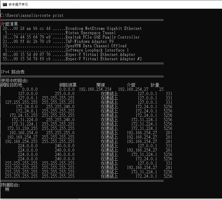The width and height of the screenshot is (222, 200).
Task: Select the OpenVPN Data Channel Offload line
Action: (x=96, y=46)
